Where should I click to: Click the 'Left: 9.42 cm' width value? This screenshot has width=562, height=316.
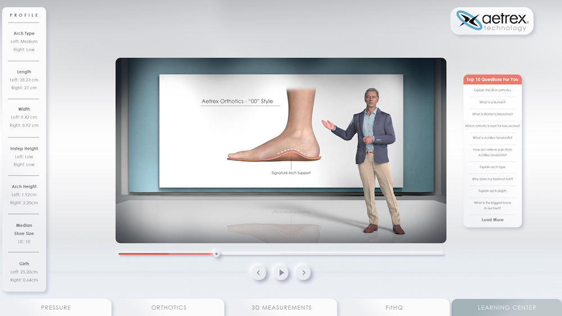pos(24,117)
